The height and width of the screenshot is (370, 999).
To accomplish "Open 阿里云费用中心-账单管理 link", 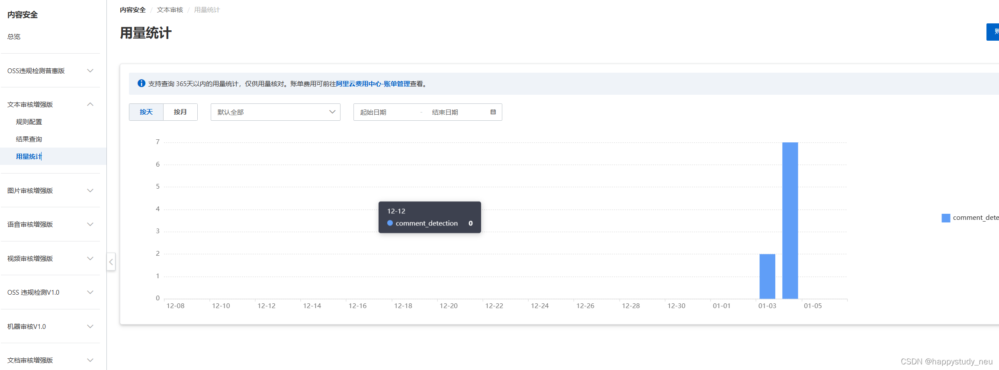I will [373, 84].
